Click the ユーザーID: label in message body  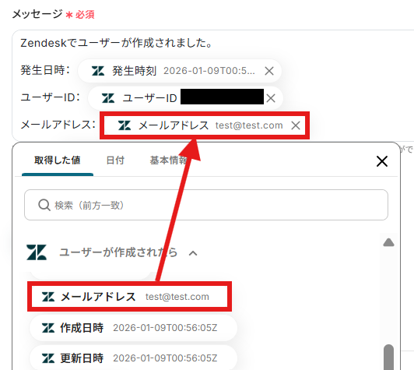click(x=50, y=97)
